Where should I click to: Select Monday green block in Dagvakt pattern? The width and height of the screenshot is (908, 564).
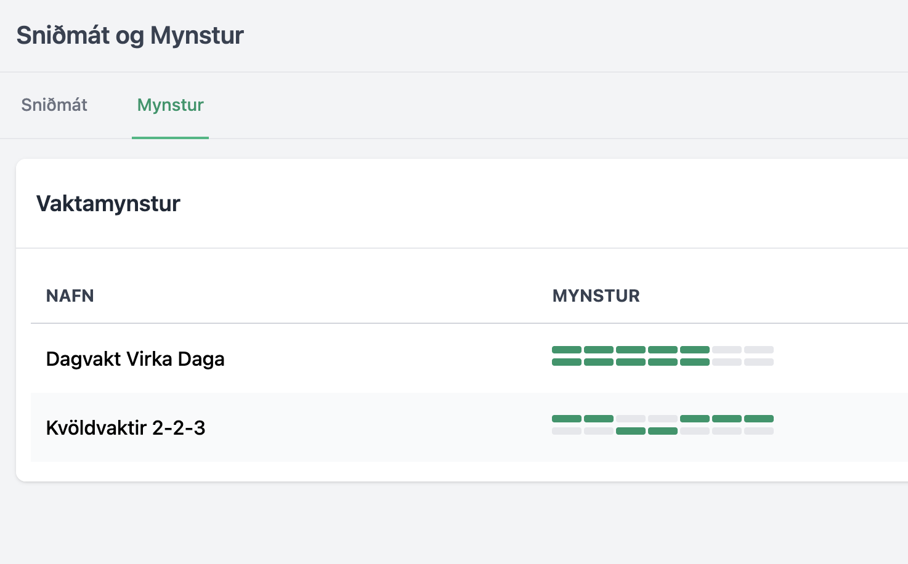coord(567,350)
